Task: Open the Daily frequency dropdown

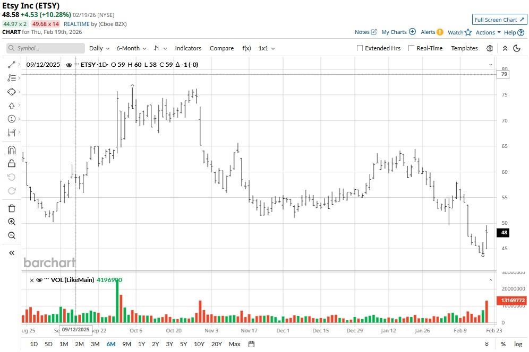Action: (99, 48)
